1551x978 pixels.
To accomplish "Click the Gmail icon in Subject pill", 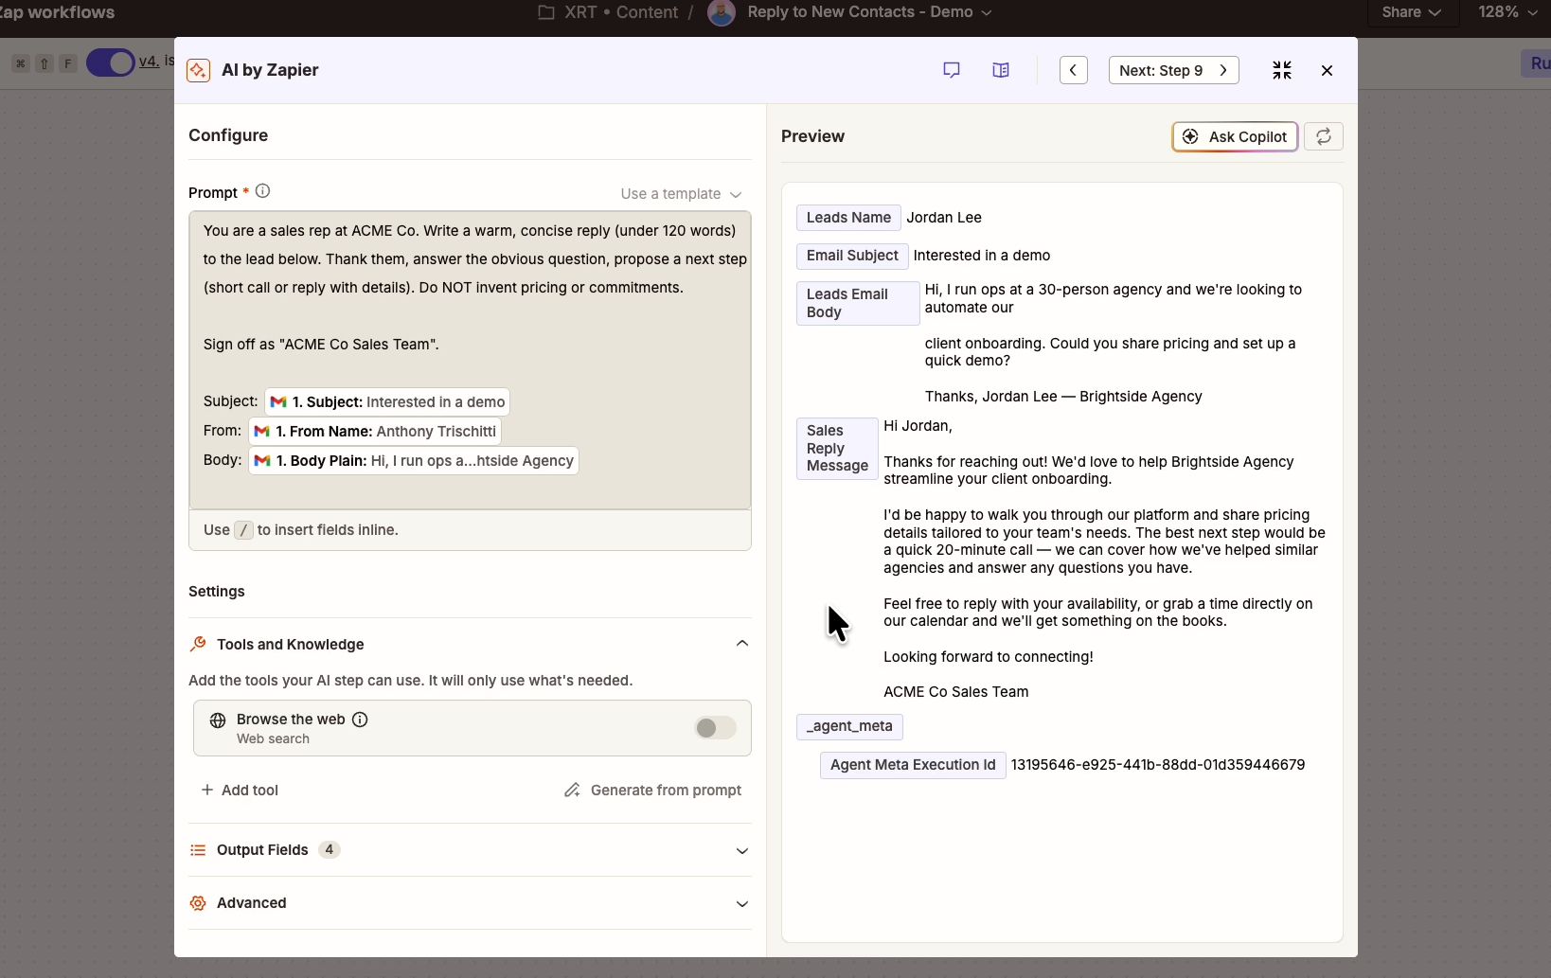I will tap(278, 402).
